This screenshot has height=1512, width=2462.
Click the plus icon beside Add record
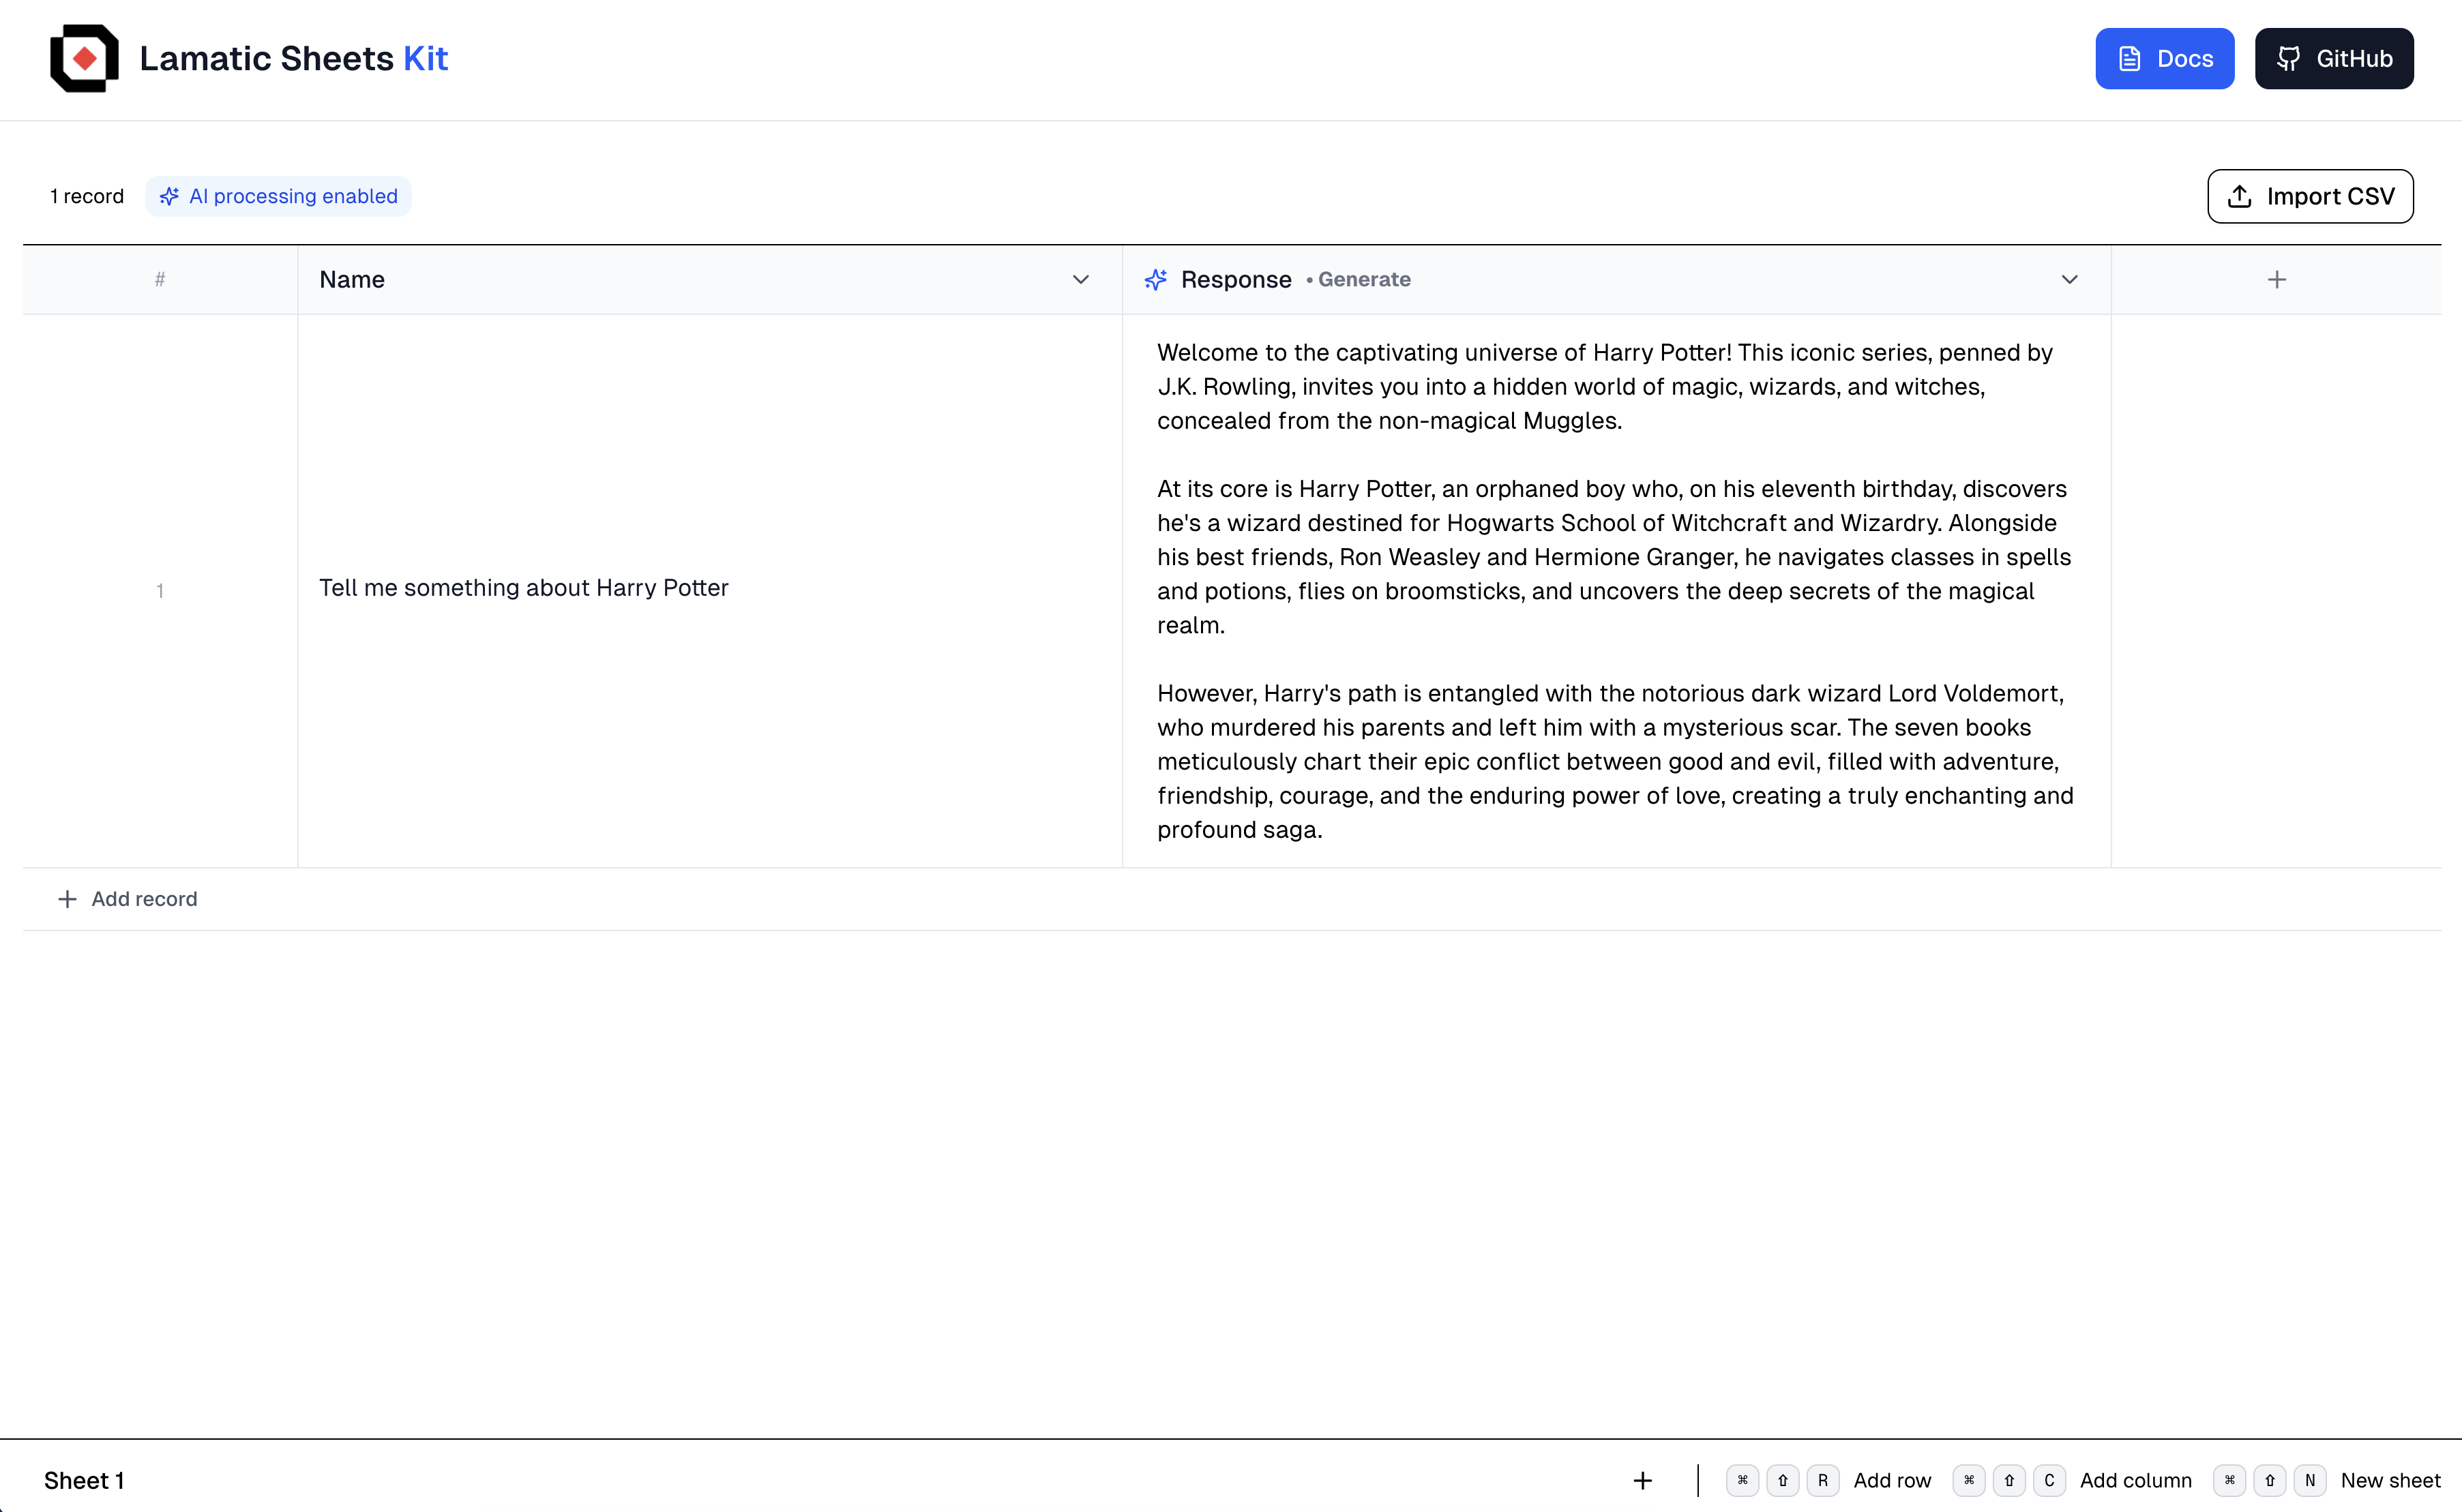pos(67,899)
